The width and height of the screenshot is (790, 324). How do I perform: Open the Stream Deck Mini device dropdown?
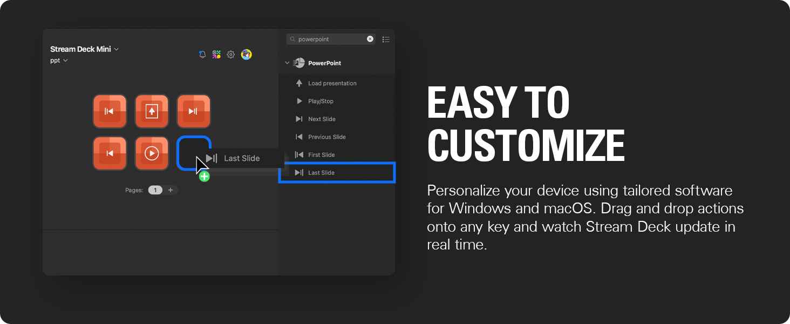[84, 49]
